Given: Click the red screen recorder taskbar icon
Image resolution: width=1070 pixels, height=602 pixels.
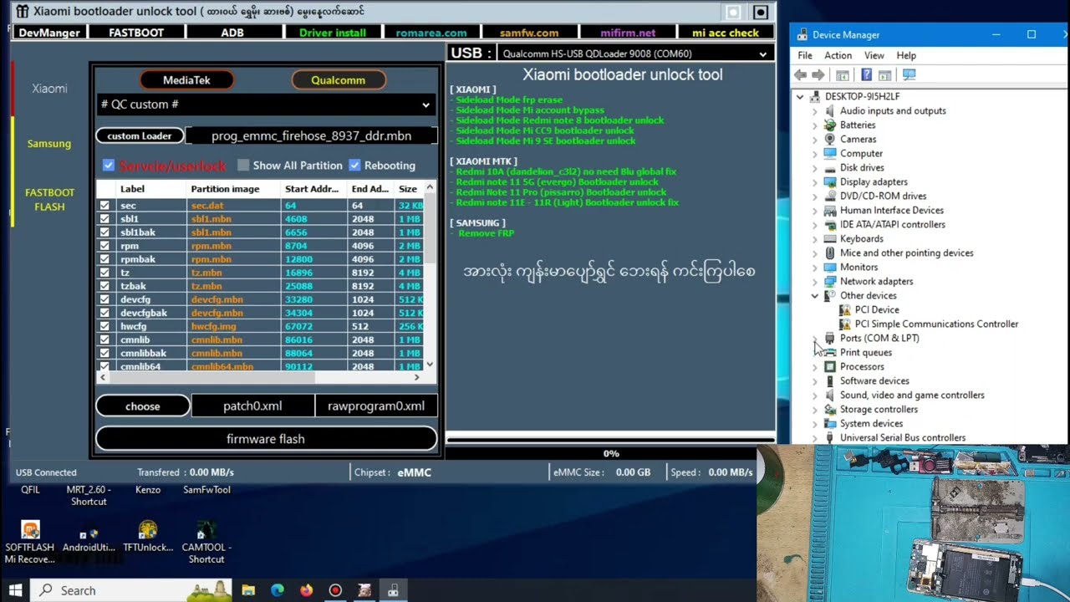Looking at the screenshot, I should coord(335,590).
